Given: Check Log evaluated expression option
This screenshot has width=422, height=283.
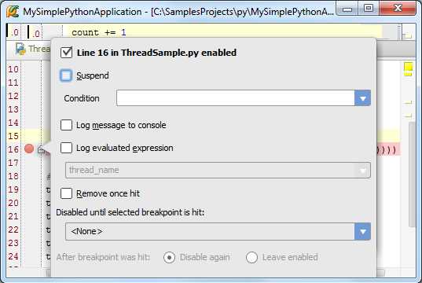Looking at the screenshot, I should pos(66,148).
